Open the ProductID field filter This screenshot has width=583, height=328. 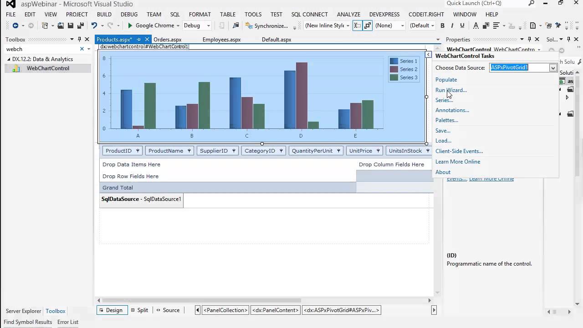pos(137,151)
